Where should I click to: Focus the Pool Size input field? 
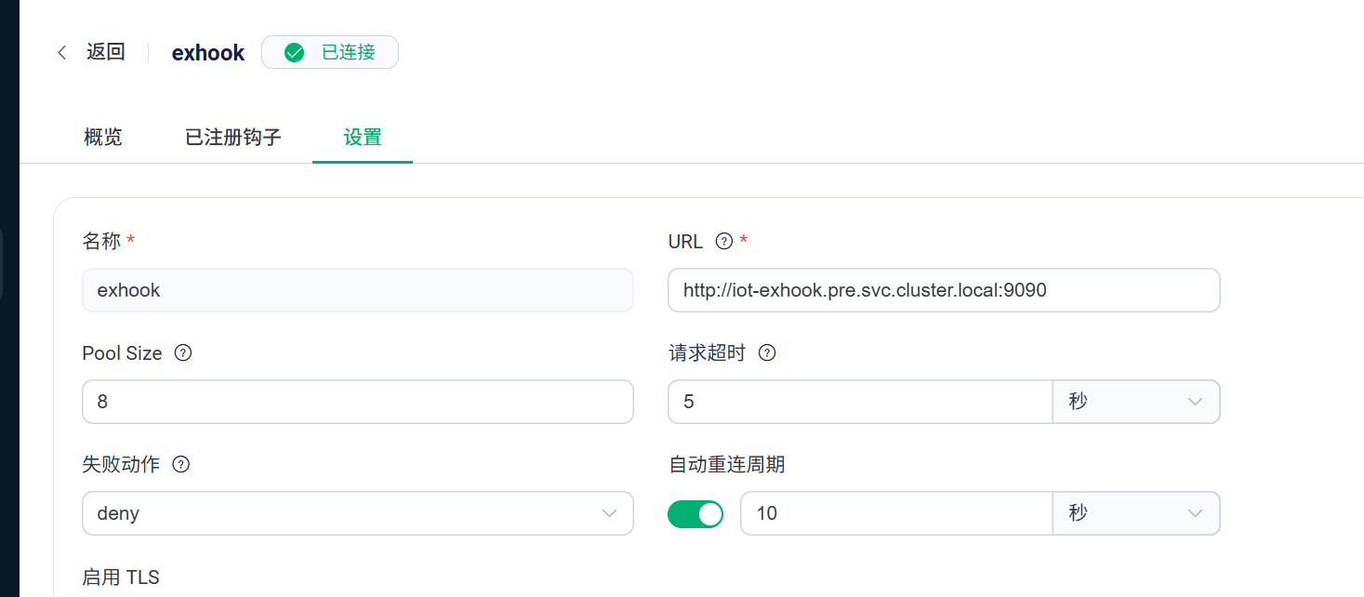point(357,402)
